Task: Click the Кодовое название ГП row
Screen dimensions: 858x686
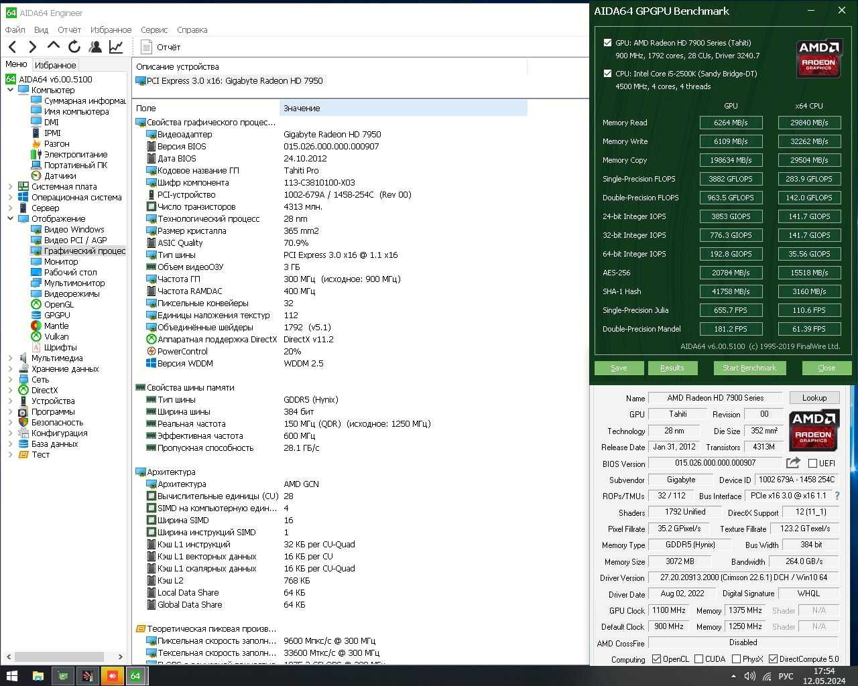Action: click(330, 170)
